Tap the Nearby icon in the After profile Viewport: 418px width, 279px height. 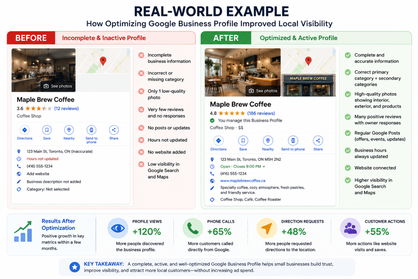point(268,141)
